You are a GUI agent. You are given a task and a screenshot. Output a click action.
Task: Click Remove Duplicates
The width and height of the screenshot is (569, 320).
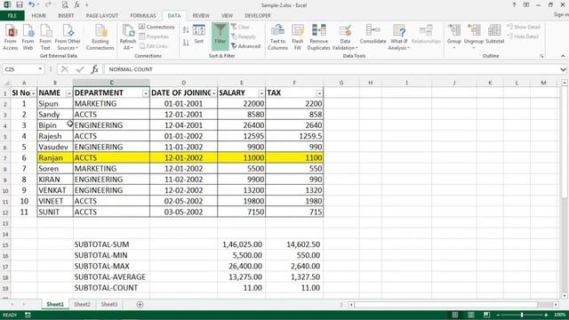pos(318,37)
